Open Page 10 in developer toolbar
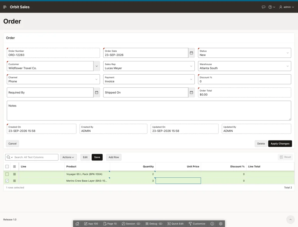 coord(110,224)
